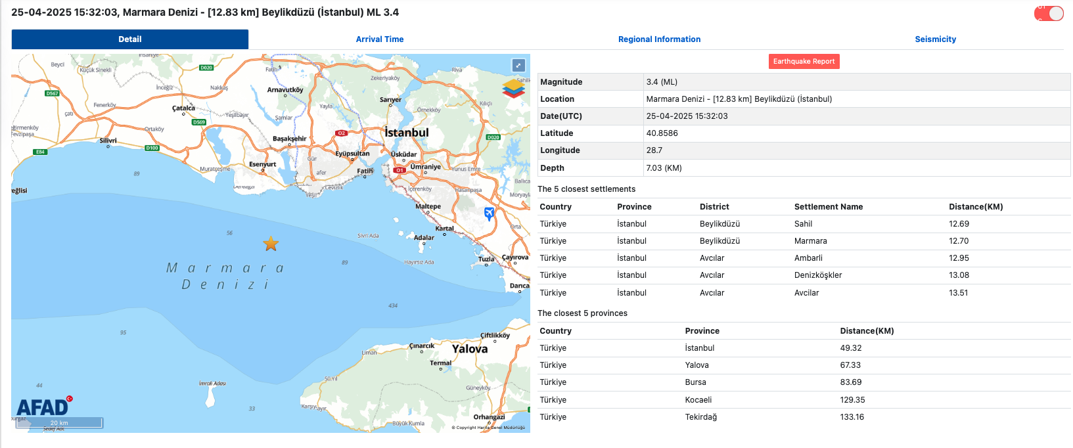Click the Çınarcık label on the map
Image resolution: width=1073 pixels, height=448 pixels.
(422, 346)
